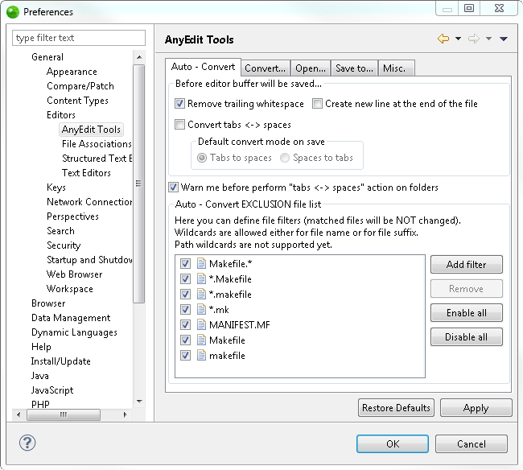Open the preferences view menu triangle

click(504, 39)
